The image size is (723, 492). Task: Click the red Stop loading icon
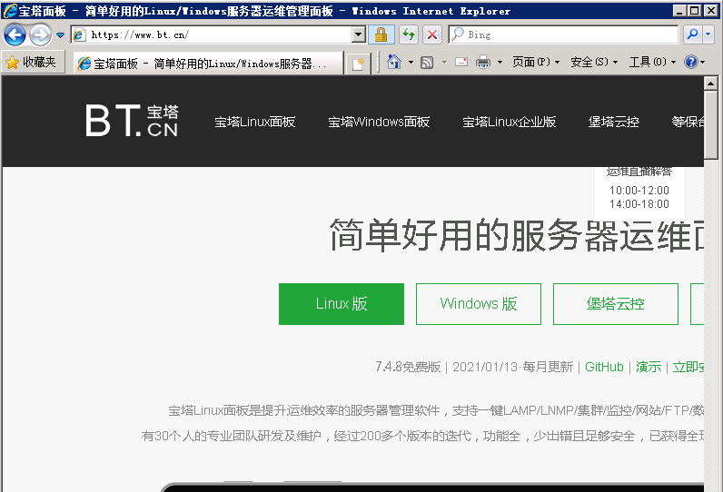tap(432, 34)
